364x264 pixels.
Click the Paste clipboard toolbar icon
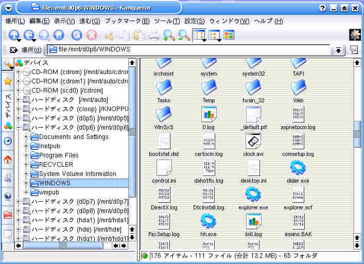coord(139,36)
